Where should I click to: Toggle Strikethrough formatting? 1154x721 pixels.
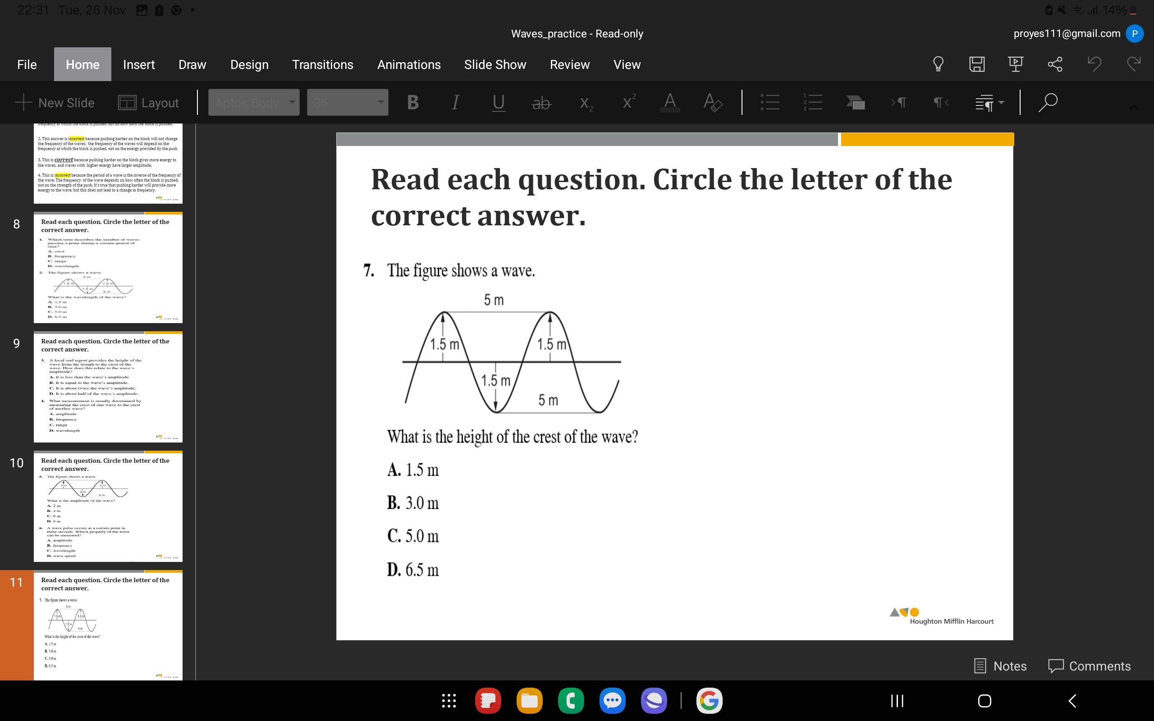[541, 103]
